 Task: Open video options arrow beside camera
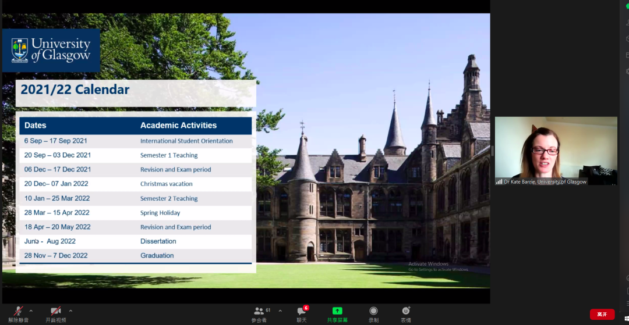[x=70, y=311]
